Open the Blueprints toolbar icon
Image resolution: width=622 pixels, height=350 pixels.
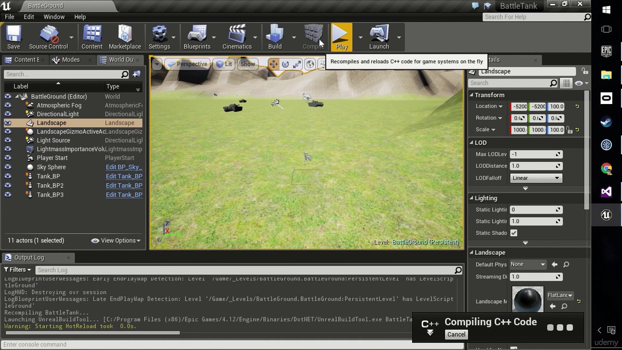[x=197, y=37]
